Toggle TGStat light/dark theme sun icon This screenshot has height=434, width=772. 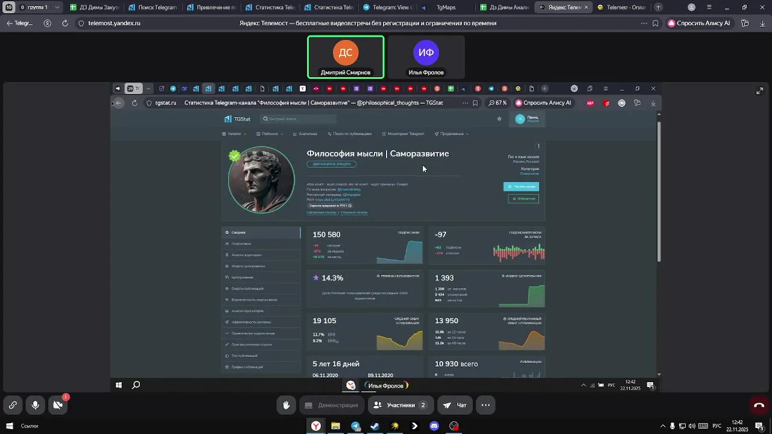499,119
